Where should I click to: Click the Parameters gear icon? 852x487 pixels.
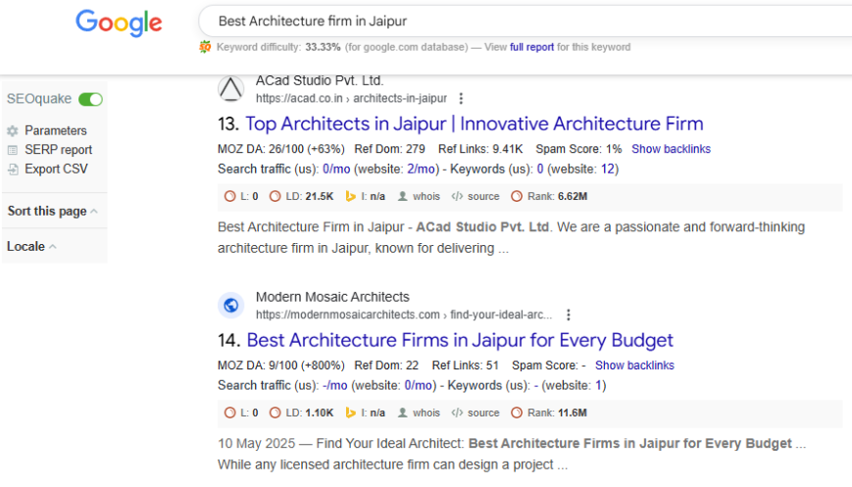pyautogui.click(x=13, y=131)
